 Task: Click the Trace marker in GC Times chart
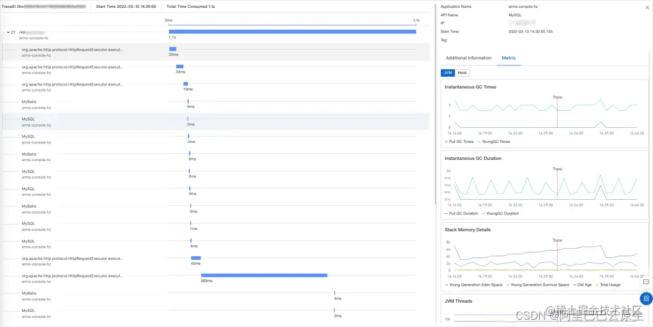(557, 97)
